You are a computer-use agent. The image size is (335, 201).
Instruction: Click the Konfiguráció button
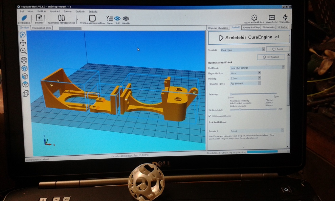[271, 57]
